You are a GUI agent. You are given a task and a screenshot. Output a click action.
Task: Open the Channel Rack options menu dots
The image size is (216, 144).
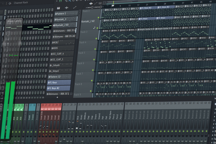[6, 4]
